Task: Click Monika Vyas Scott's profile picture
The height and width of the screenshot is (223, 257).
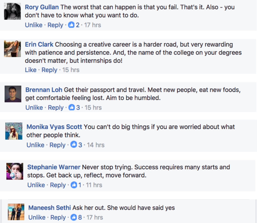Action: [x=14, y=131]
